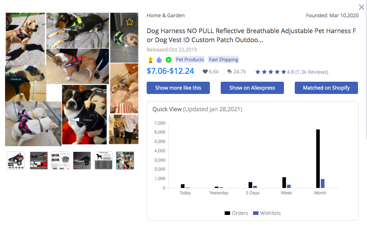
Task: Click the favorite star on product image
Action: point(129,22)
